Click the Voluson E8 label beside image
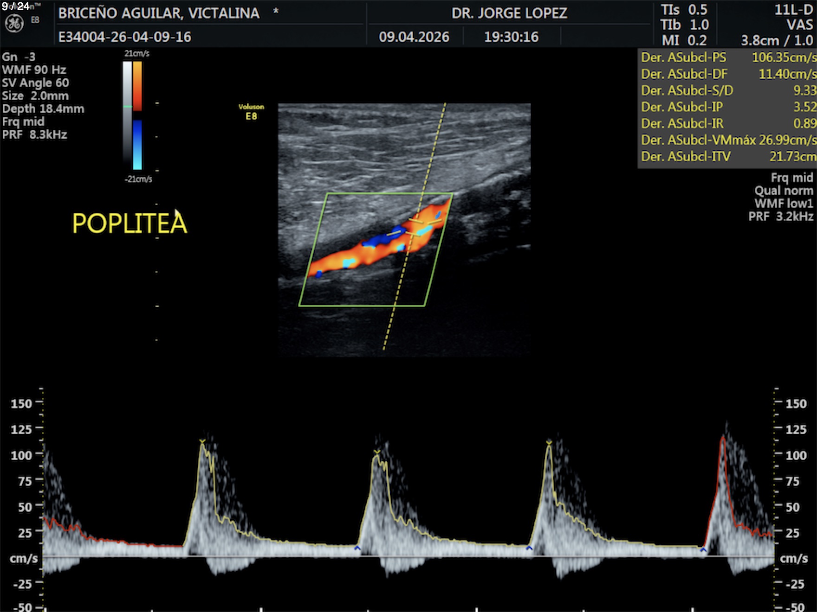The width and height of the screenshot is (817, 612). 251,112
